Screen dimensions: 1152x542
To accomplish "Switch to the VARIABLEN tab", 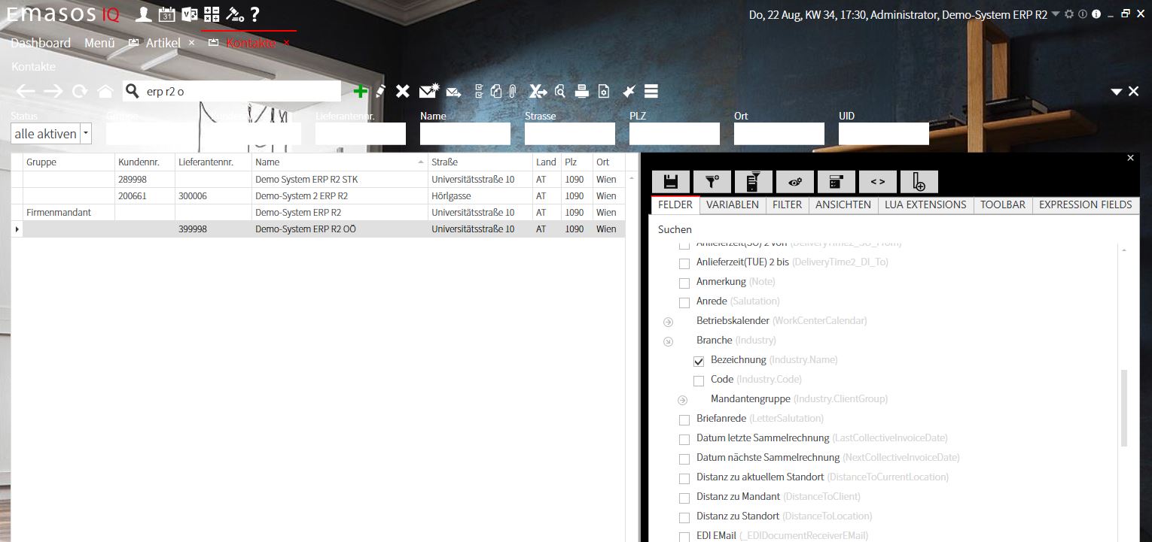I will pyautogui.click(x=733, y=204).
